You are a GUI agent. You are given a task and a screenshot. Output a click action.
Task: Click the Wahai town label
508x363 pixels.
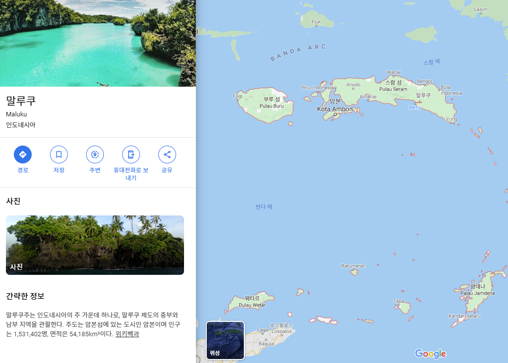pos(394,72)
